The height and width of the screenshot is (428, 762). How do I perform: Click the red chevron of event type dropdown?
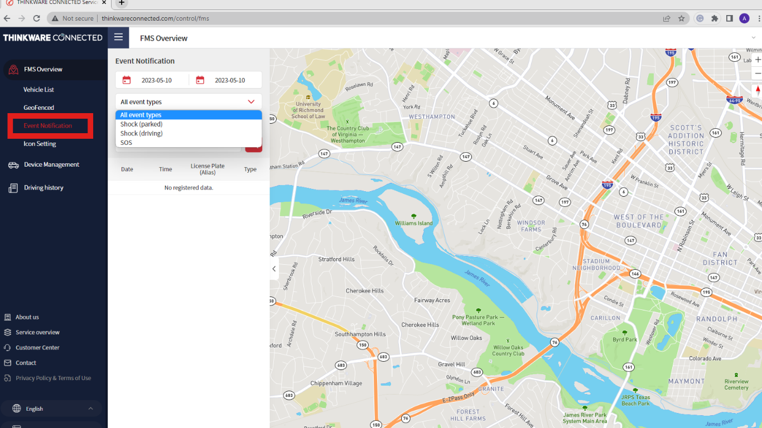click(251, 102)
